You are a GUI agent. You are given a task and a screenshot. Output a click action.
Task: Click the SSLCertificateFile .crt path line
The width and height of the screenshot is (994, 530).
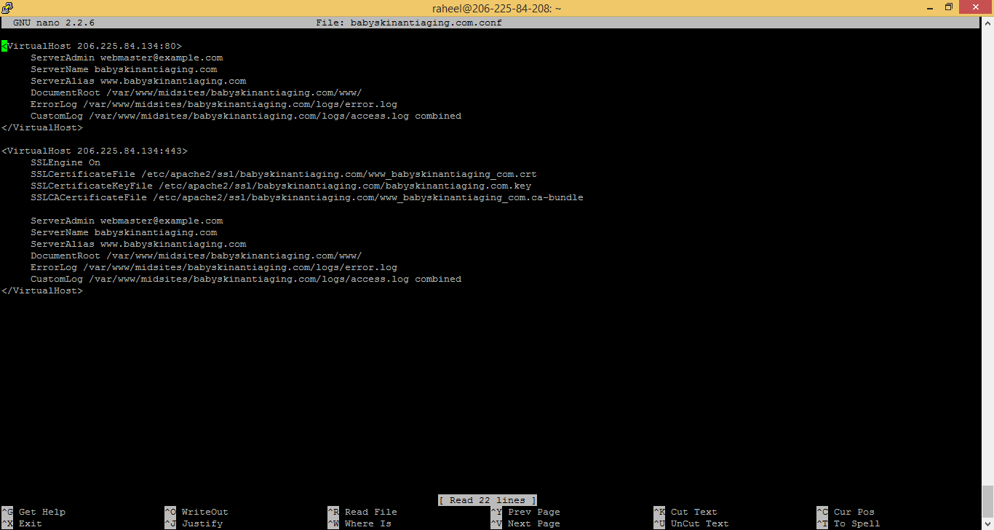coord(284,174)
